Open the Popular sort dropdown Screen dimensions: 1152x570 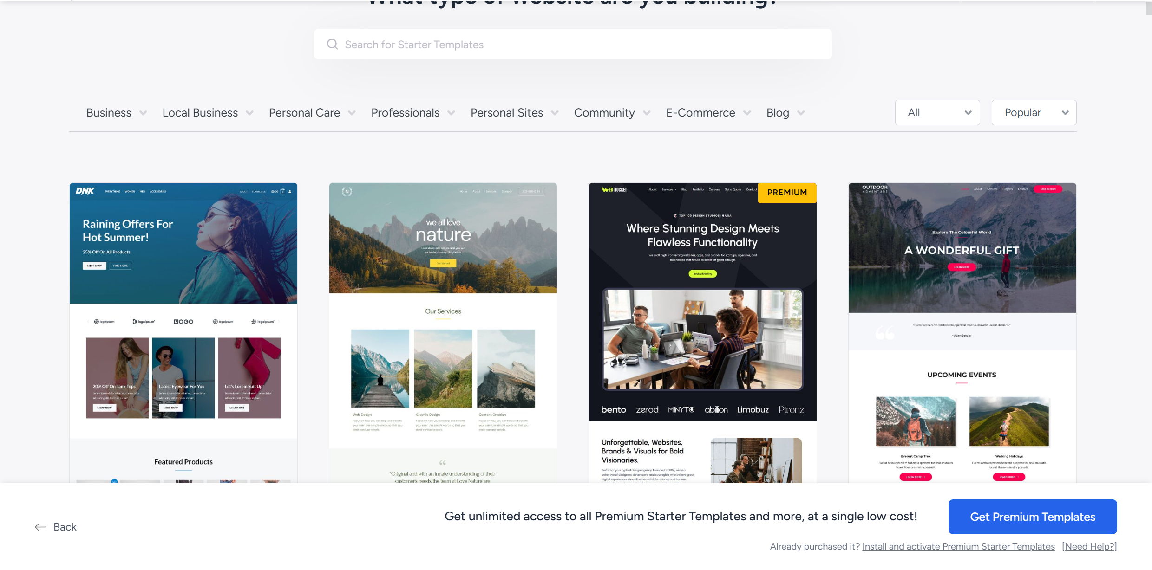pyautogui.click(x=1034, y=112)
